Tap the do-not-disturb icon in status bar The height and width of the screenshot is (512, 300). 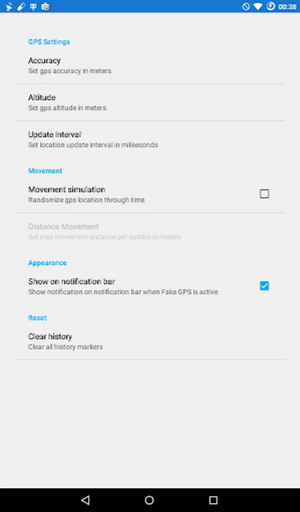[246, 6]
